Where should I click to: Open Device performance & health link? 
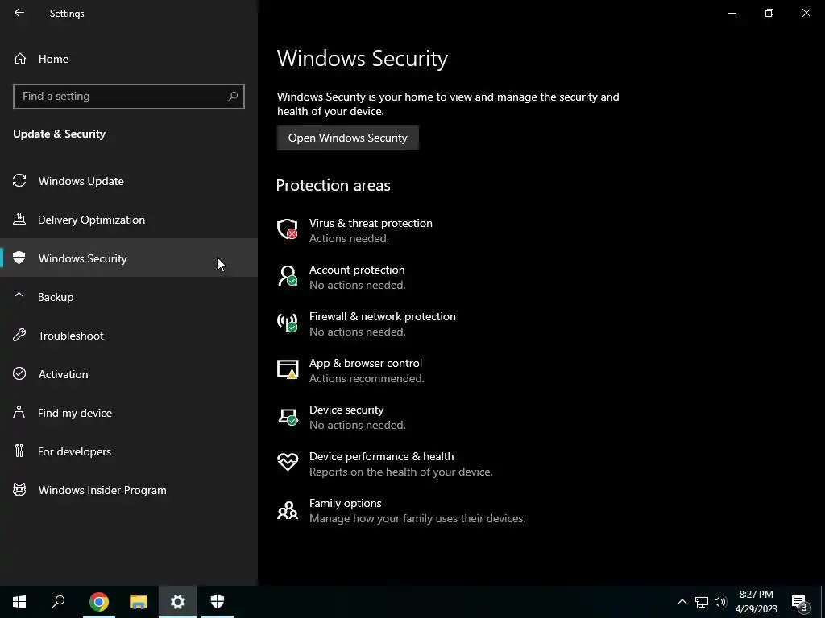point(381,456)
